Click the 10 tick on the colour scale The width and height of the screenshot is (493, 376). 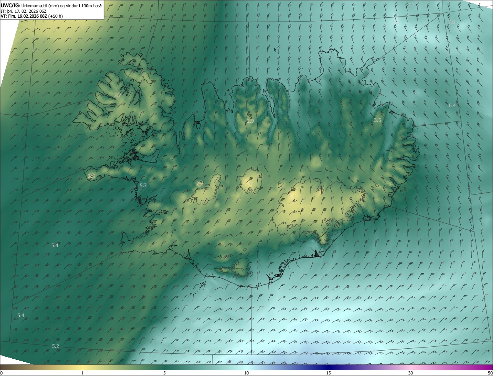coord(246,373)
